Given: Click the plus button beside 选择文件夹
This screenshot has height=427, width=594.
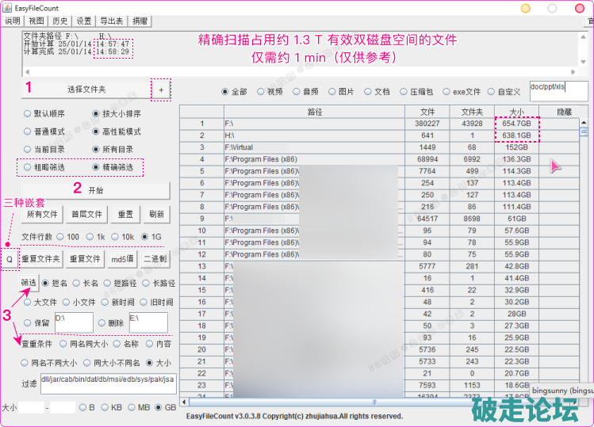Looking at the screenshot, I should point(160,90).
